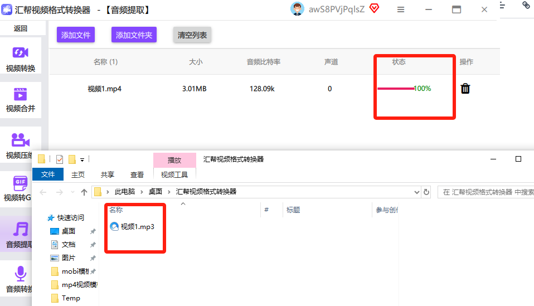The width and height of the screenshot is (534, 306).
Task: Open the hamburger menu in title bar
Action: tap(401, 9)
